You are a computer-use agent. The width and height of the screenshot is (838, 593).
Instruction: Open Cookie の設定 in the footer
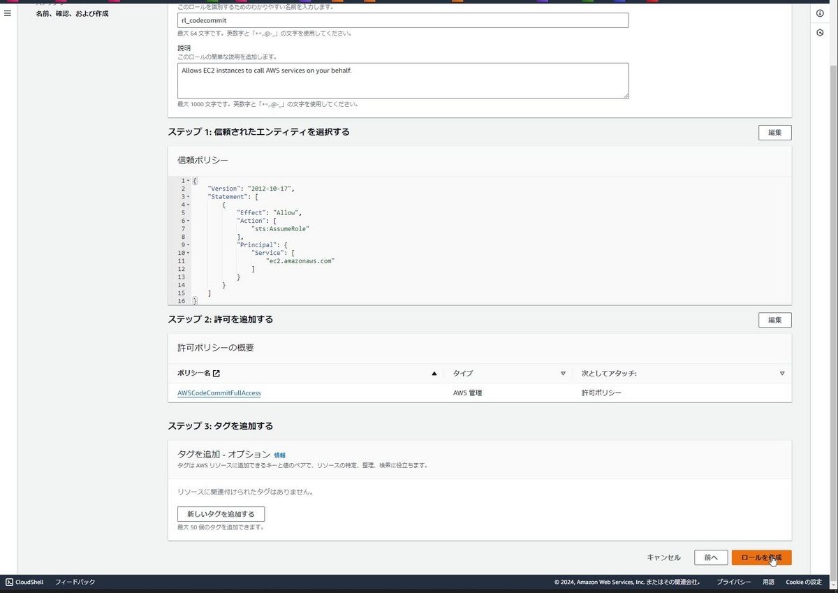[804, 582]
